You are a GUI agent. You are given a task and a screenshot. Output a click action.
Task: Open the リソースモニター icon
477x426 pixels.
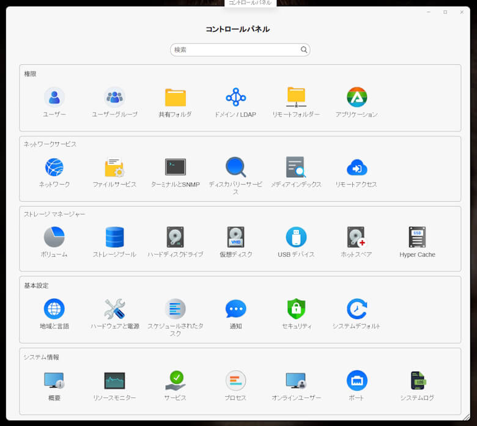[114, 381]
